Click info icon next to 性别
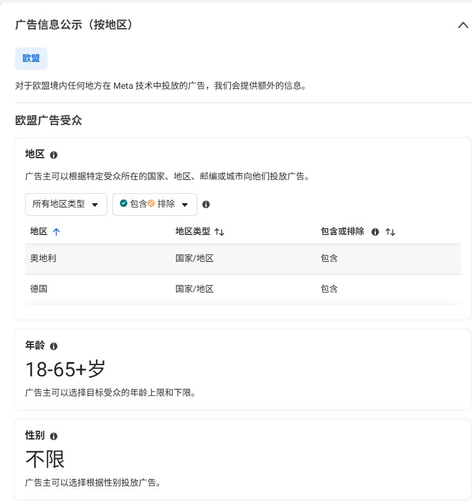472x502 pixels. coord(54,436)
